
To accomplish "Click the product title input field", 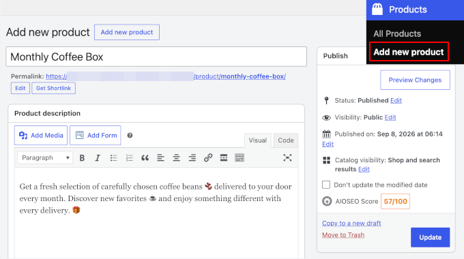I will (156, 57).
